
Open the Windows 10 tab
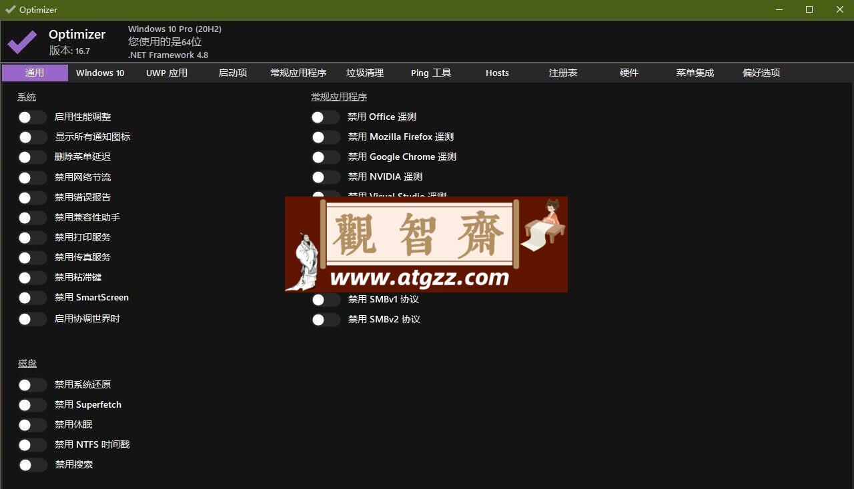[100, 73]
